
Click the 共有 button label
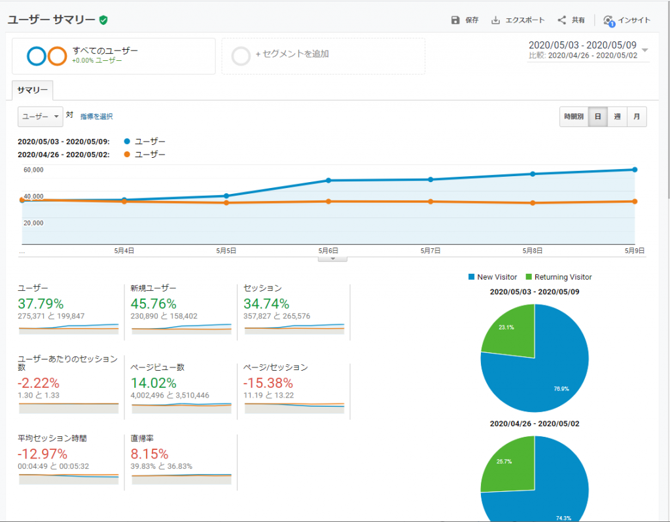click(x=578, y=20)
